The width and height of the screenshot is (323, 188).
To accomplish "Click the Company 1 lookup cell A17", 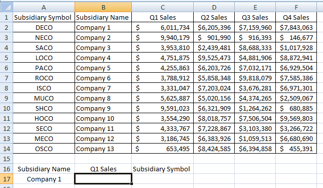I will [x=44, y=179].
